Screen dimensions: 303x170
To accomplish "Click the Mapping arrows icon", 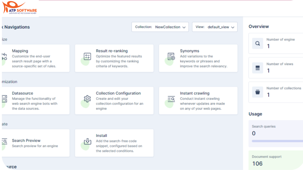I will [x=4, y=56].
